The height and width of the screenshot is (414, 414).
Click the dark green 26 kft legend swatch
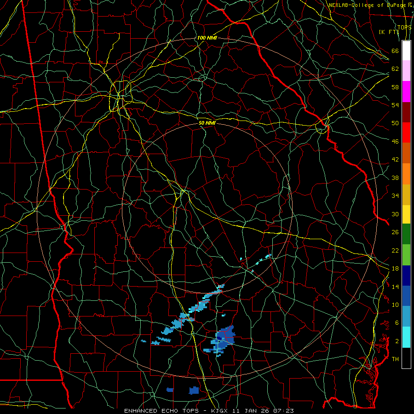pos(406,234)
